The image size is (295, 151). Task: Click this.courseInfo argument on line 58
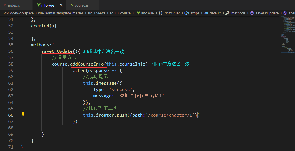coord(126,64)
